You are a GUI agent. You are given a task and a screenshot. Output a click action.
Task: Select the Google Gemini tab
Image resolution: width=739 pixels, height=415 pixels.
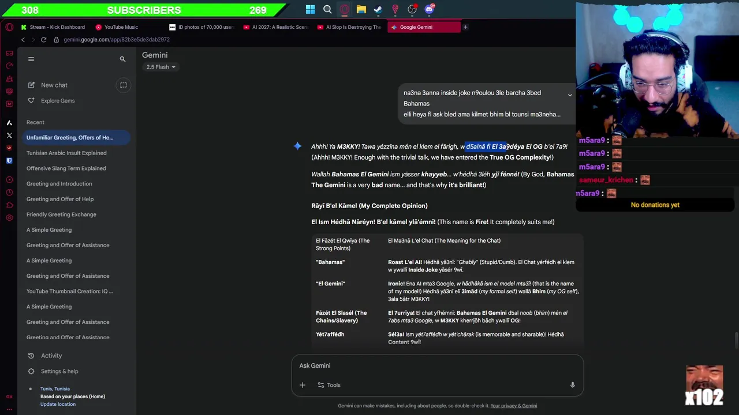(x=424, y=27)
